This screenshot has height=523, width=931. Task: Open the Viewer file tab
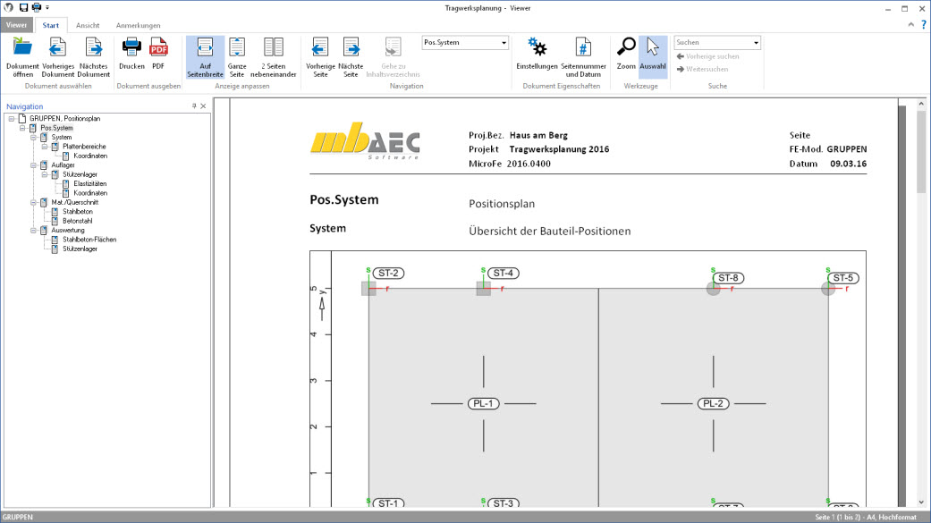tap(17, 25)
